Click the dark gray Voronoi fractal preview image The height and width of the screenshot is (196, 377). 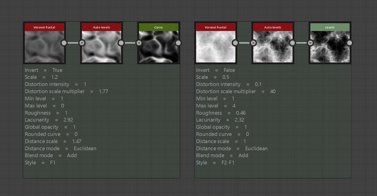click(44, 47)
